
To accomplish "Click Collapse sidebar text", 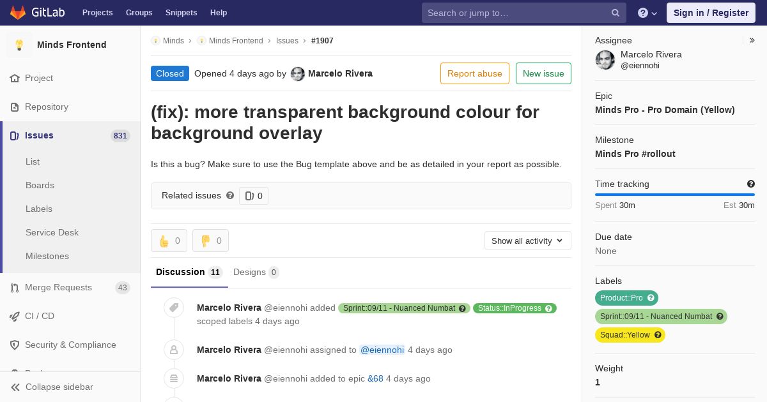I will pyautogui.click(x=59, y=387).
